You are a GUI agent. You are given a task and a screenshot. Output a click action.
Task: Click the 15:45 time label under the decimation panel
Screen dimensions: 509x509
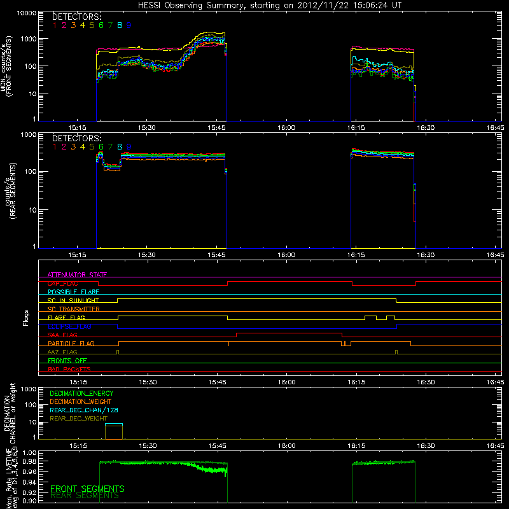click(217, 446)
